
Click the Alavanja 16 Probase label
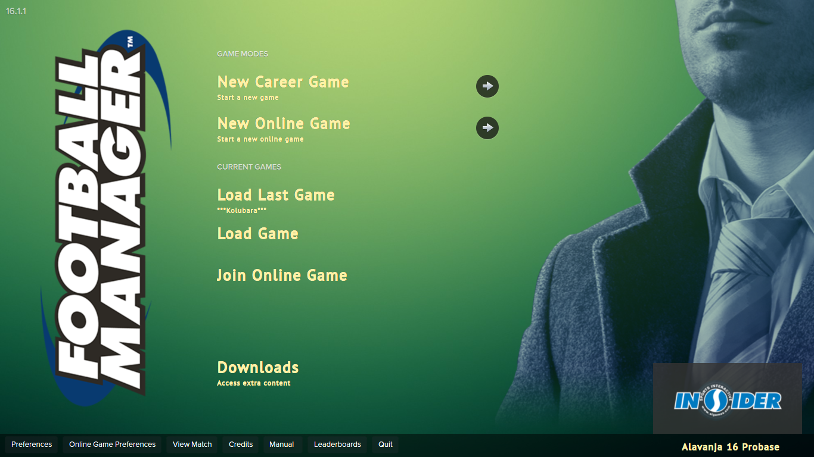point(731,447)
